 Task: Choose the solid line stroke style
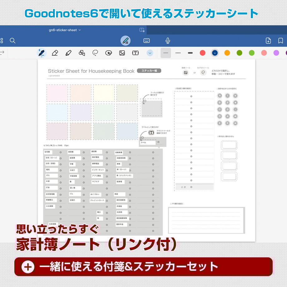(x=166, y=53)
